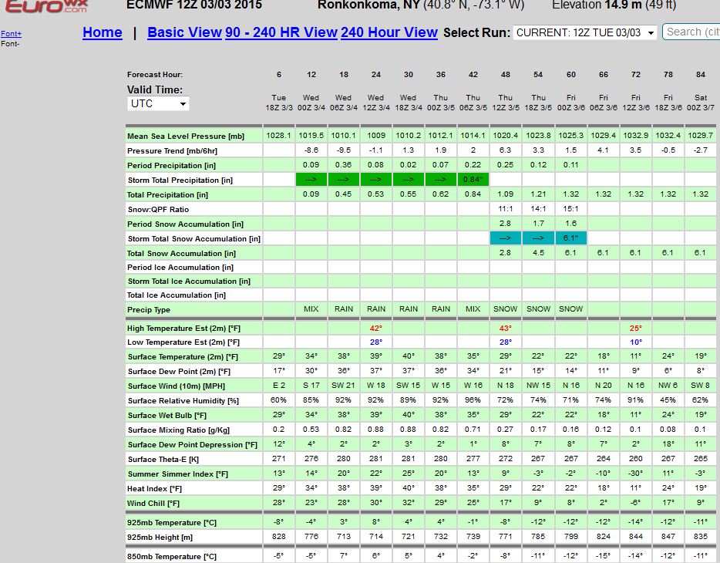Click the first green arrow in Storm Total Precipitation
The width and height of the screenshot is (720, 563).
pos(311,180)
